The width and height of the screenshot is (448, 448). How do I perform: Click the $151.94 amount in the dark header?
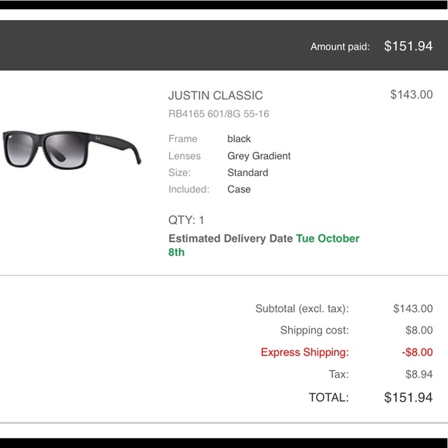pyautogui.click(x=409, y=46)
